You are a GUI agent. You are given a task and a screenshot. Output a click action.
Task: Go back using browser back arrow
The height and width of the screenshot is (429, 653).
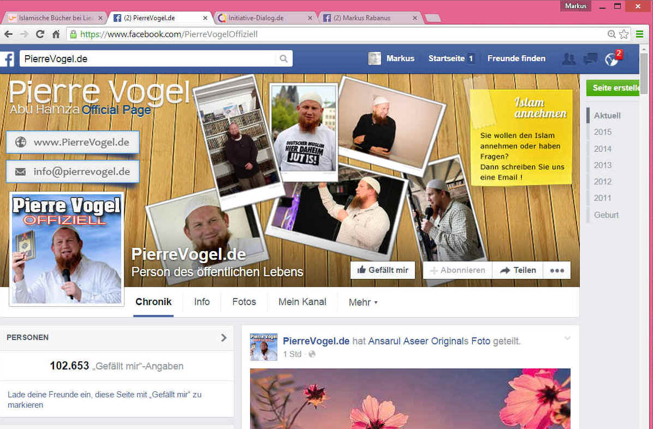8,34
